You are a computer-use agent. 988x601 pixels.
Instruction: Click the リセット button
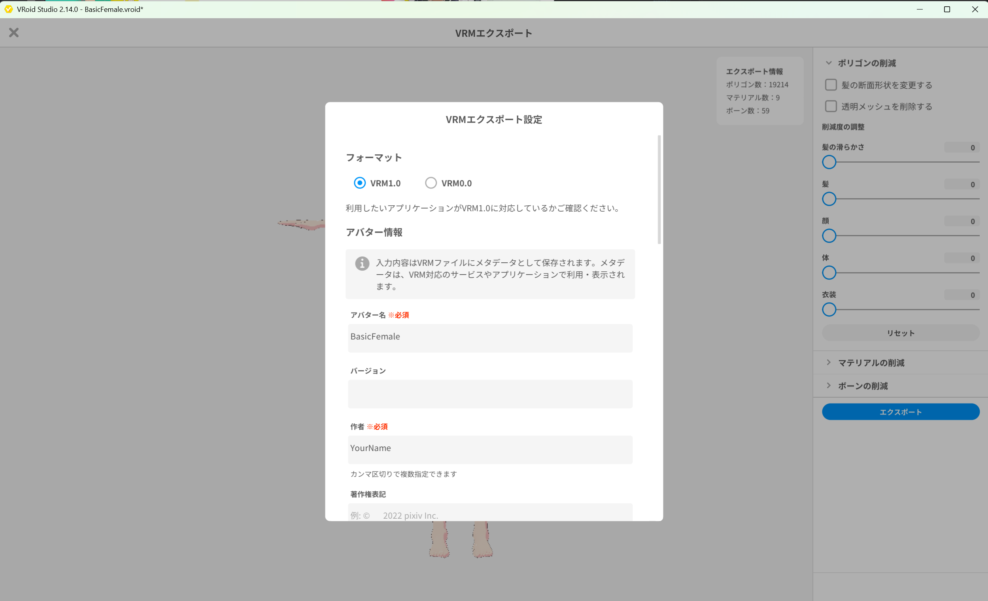901,333
